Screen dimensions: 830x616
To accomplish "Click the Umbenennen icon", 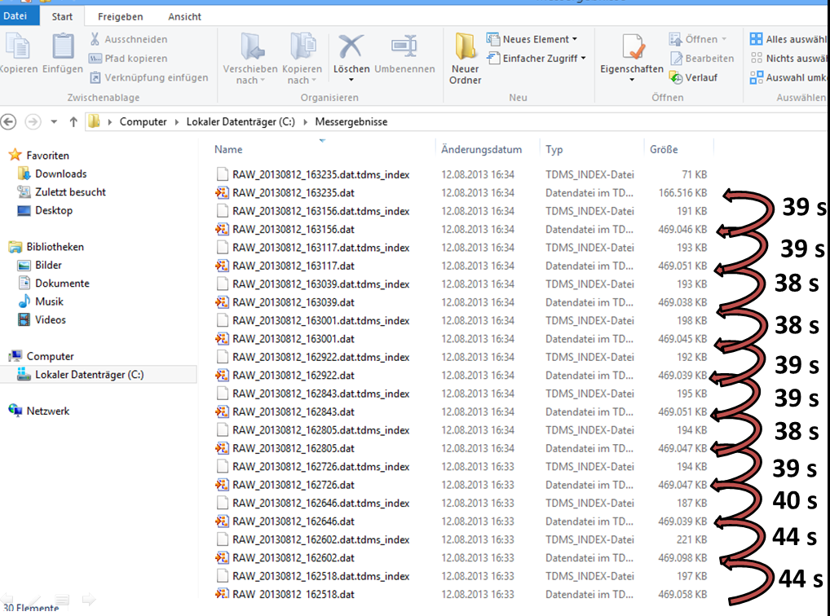I will [x=404, y=46].
